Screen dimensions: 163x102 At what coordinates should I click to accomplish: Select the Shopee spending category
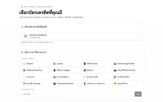(36, 63)
